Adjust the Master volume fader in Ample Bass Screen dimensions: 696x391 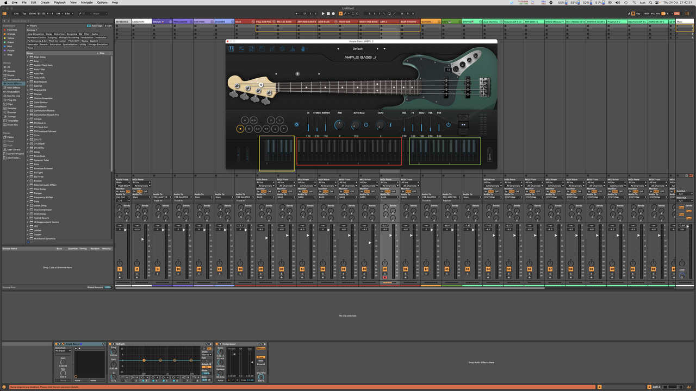325,124
